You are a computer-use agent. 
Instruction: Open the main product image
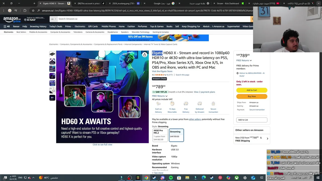[102, 97]
